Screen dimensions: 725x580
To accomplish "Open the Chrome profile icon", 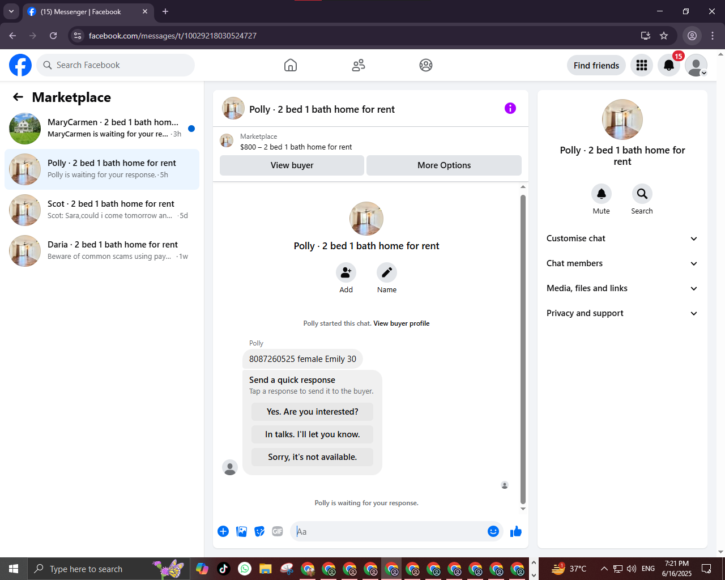I will point(692,36).
